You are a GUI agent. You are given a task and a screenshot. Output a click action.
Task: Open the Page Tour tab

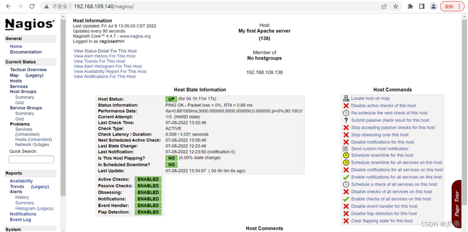(x=457, y=204)
